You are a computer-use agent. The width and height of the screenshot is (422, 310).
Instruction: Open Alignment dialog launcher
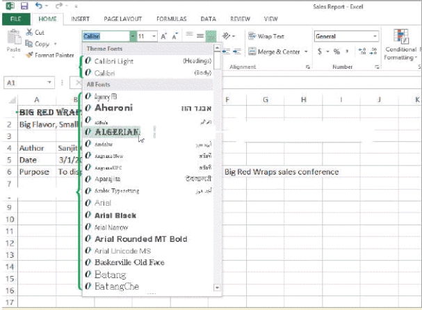click(x=308, y=67)
